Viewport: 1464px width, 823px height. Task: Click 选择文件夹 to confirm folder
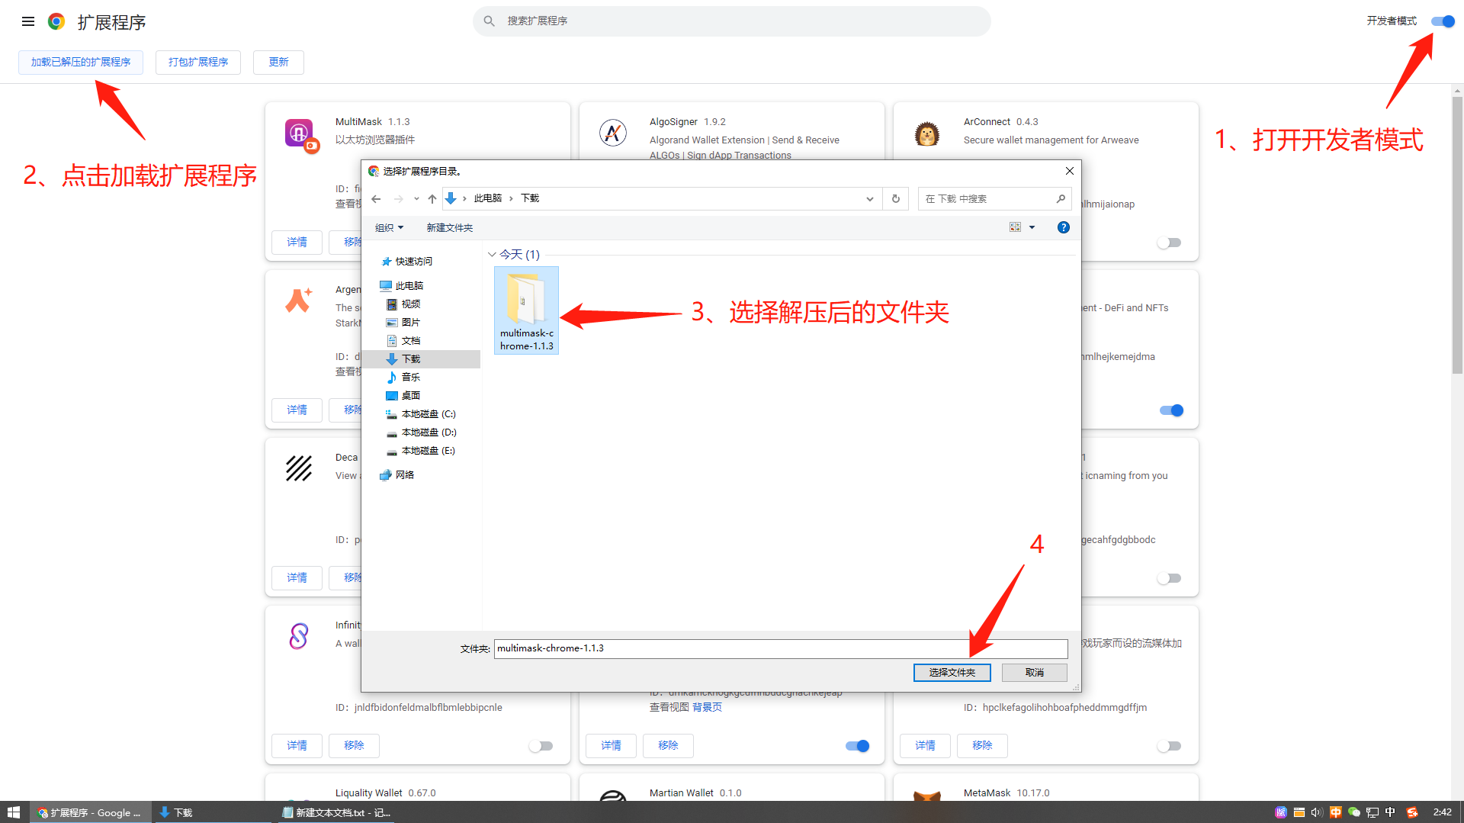click(x=952, y=673)
